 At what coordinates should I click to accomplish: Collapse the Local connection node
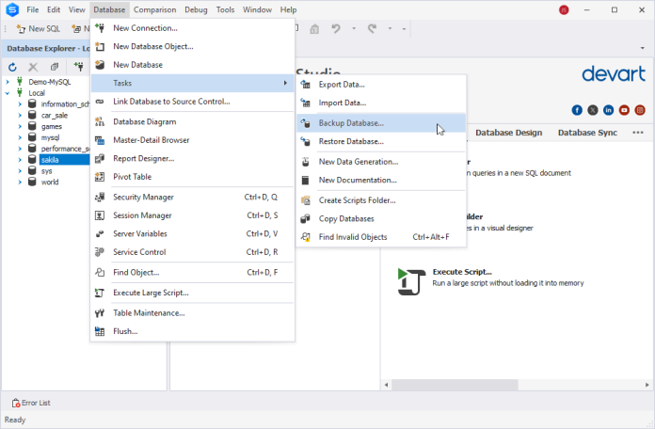pos(8,93)
